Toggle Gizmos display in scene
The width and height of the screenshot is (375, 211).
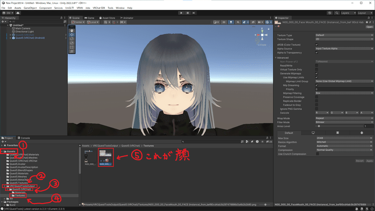point(267,22)
